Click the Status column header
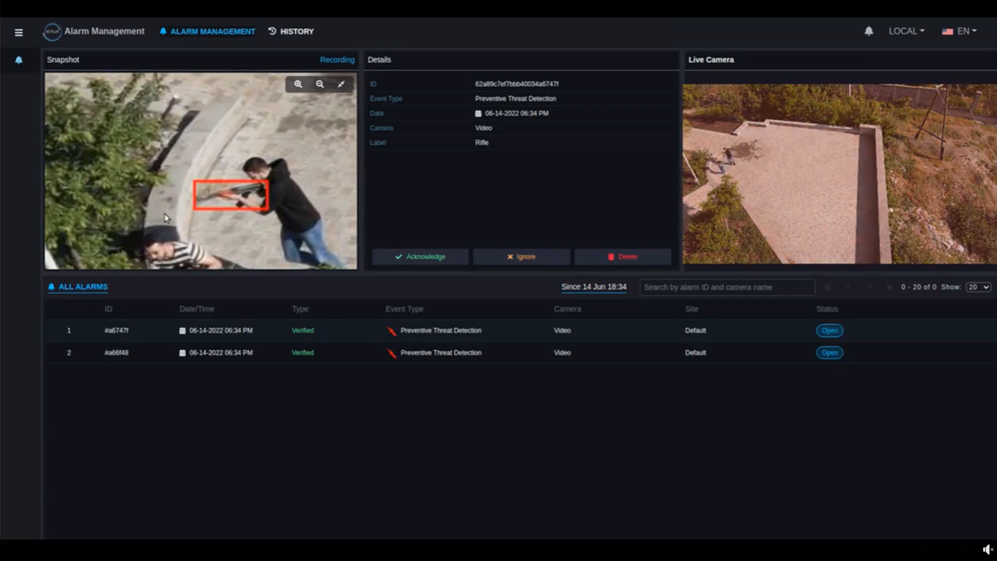The height and width of the screenshot is (561, 997). 827,309
